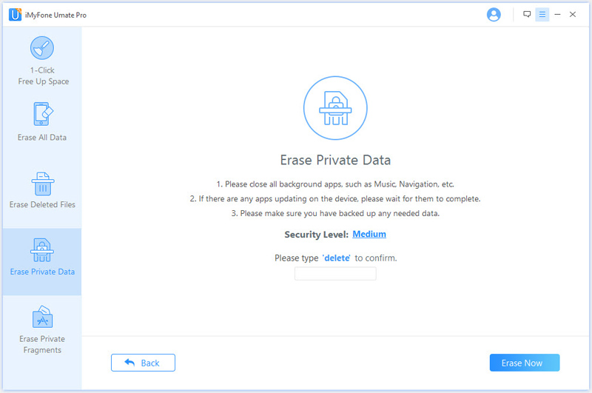Open the feedback message icon
The height and width of the screenshot is (393, 592).
pos(527,14)
